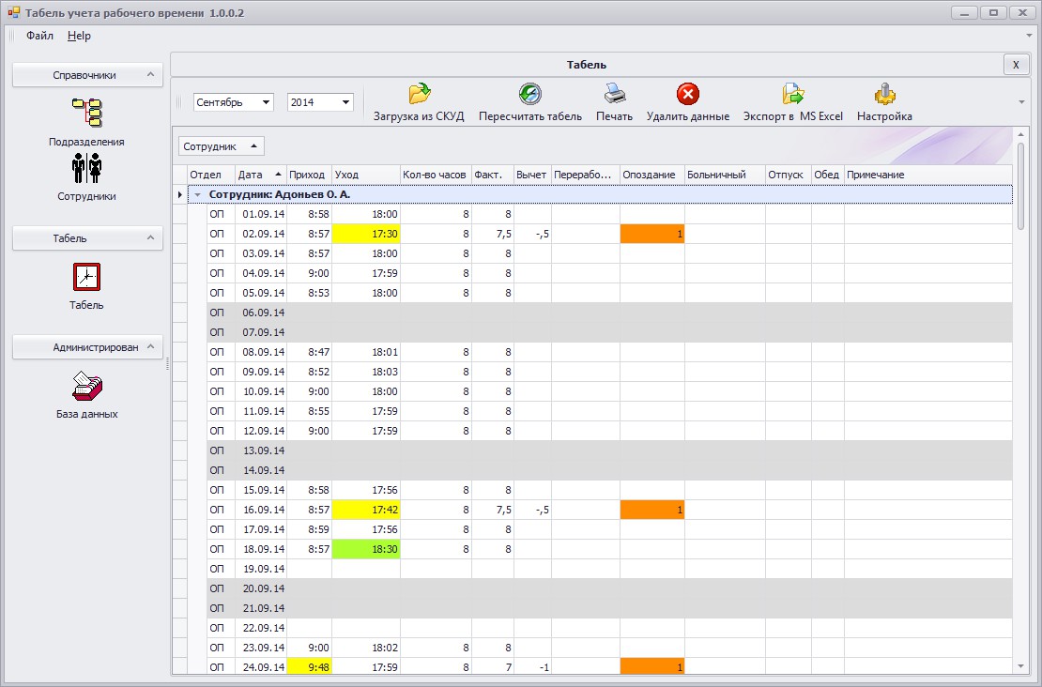Select orange Опоздание cell on 02.09.14
Image resolution: width=1042 pixels, height=687 pixels.
click(x=652, y=234)
